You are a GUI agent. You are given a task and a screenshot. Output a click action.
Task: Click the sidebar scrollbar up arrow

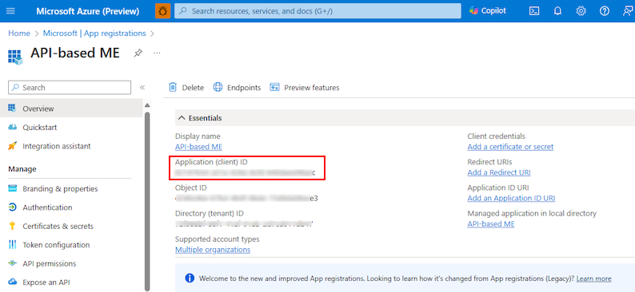tap(147, 105)
